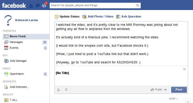Open the friend requests icon
Viewport: 193px width, 103px height.
click(31, 6)
